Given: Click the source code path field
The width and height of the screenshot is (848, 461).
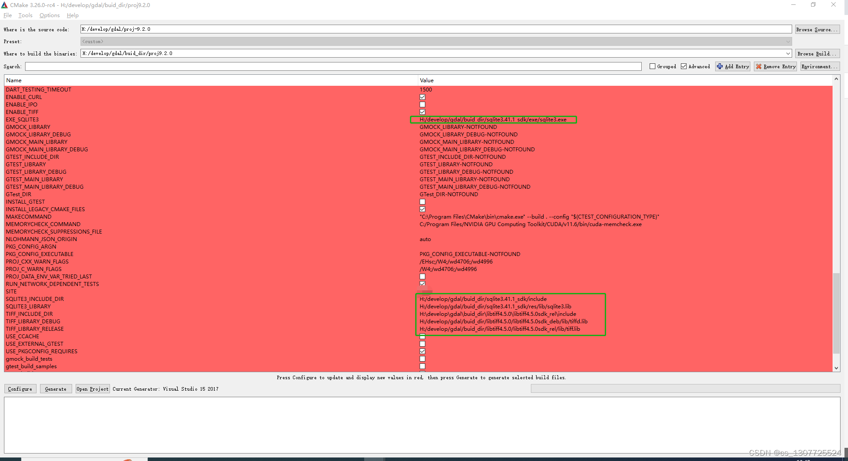Looking at the screenshot, I should pyautogui.click(x=436, y=29).
